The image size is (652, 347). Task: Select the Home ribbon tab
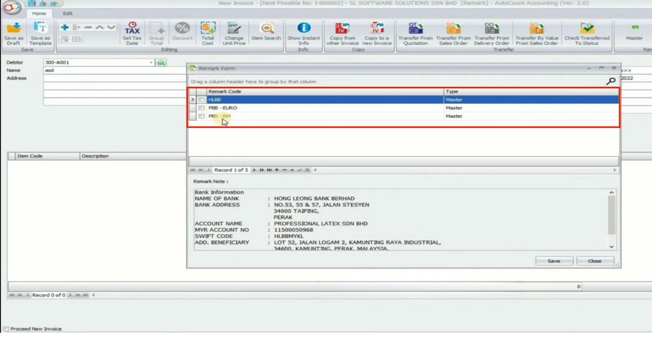pos(39,14)
